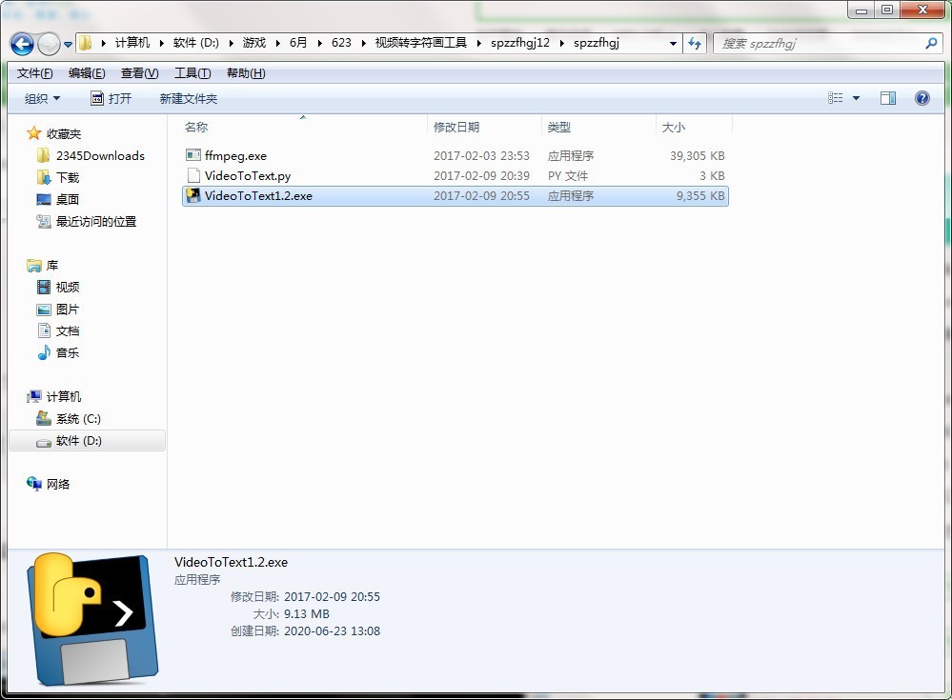This screenshot has height=700, width=952.
Task: Open the 文件(F) menu
Action: tap(34, 73)
